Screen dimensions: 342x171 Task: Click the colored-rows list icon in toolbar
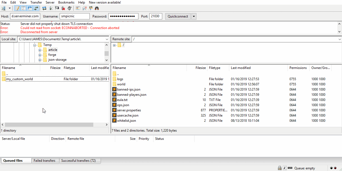coord(78,8)
